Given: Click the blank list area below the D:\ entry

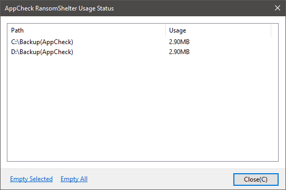Looking at the screenshot, I should (x=143, y=109).
